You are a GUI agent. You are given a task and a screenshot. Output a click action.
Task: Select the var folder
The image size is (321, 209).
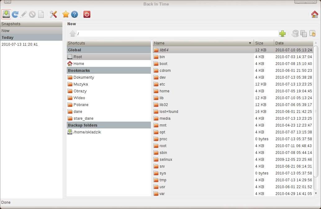(233, 194)
